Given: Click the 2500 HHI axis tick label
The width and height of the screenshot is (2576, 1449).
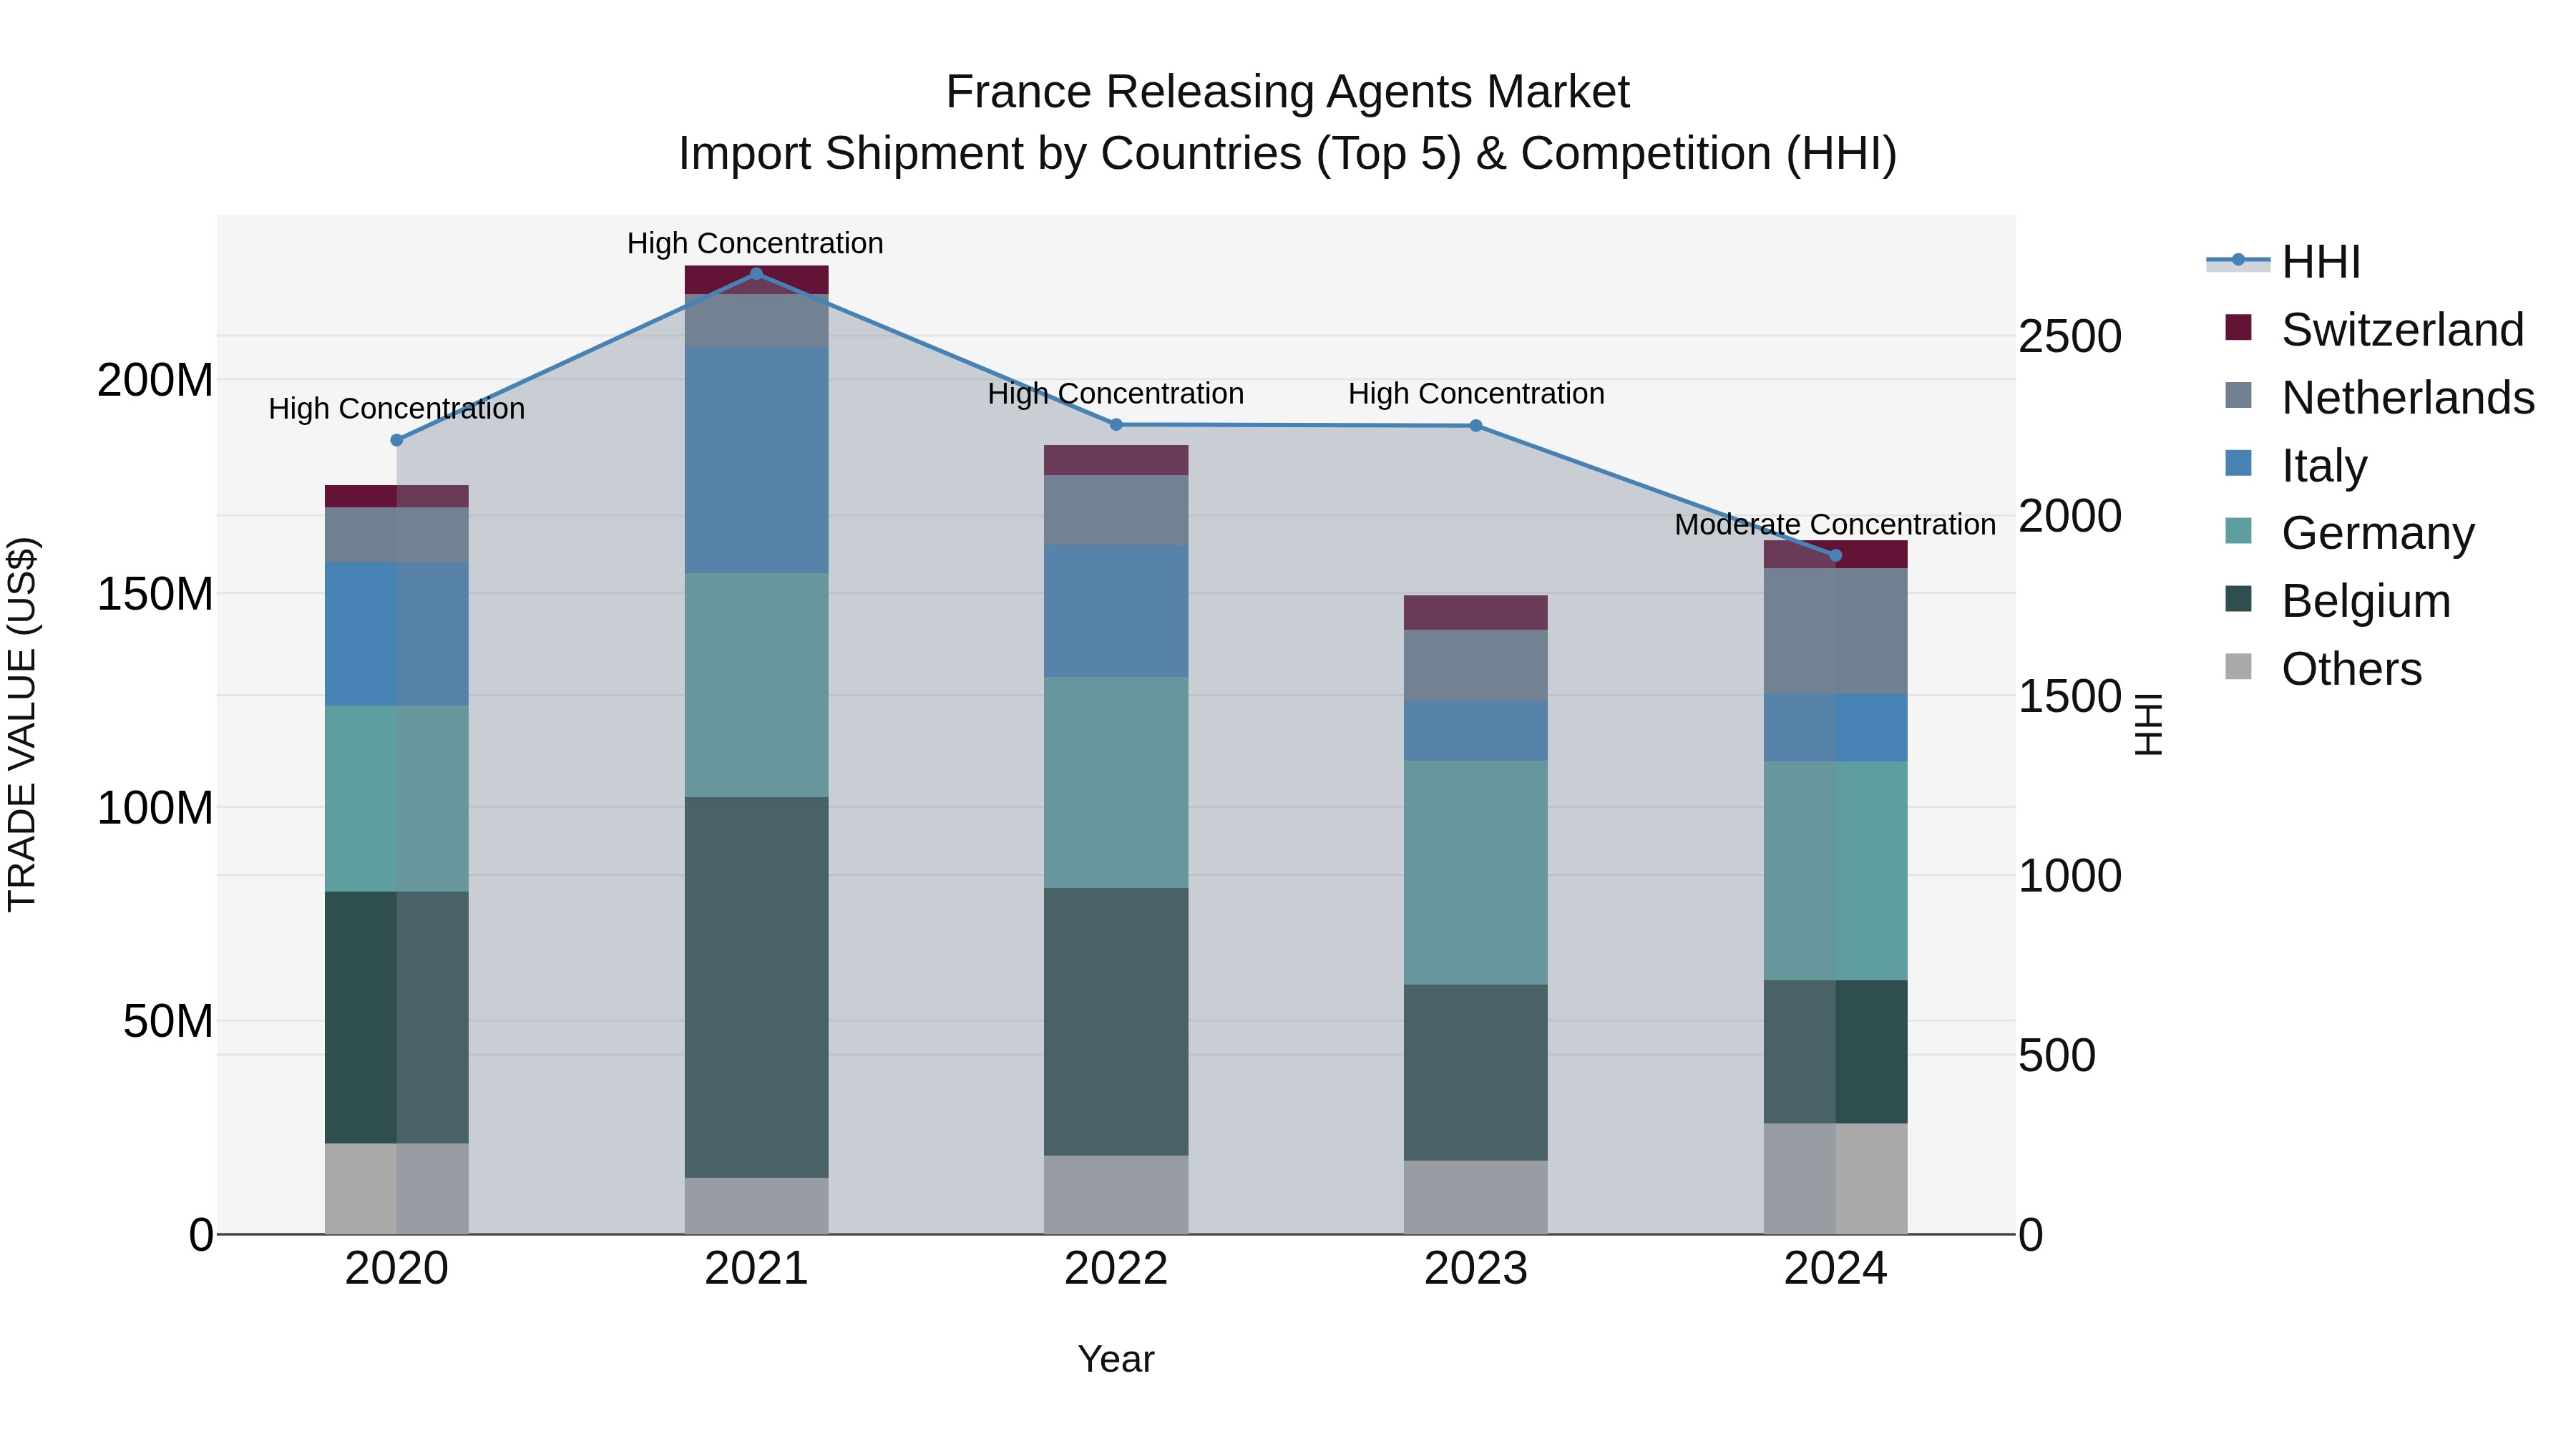Looking at the screenshot, I should pyautogui.click(x=2070, y=336).
